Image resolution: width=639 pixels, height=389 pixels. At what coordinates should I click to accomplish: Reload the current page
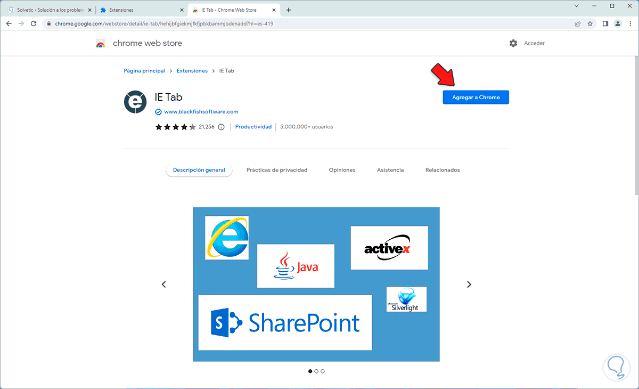(34, 23)
